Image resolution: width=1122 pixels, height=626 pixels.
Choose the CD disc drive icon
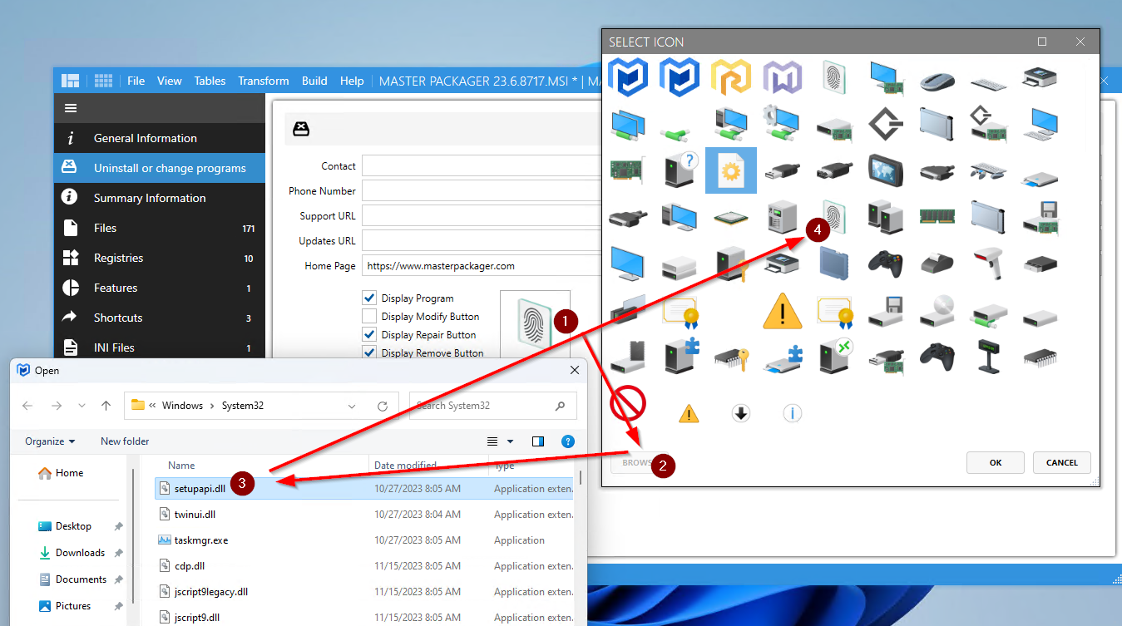(x=937, y=311)
